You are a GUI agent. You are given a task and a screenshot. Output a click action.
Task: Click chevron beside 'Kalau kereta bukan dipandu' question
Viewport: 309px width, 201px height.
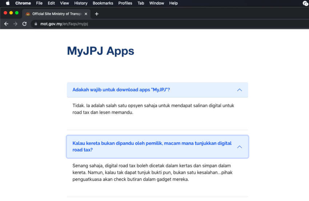click(x=240, y=147)
